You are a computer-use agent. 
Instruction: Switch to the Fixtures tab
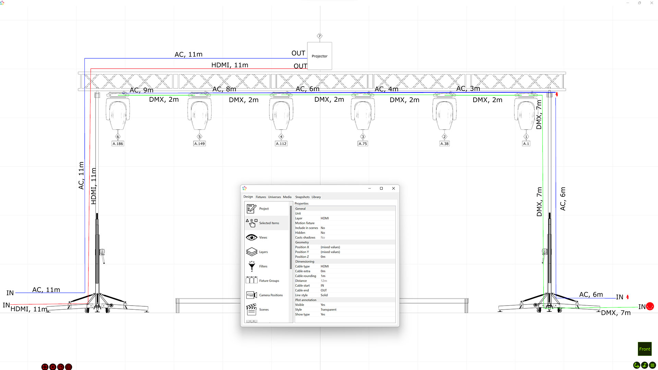pos(260,197)
